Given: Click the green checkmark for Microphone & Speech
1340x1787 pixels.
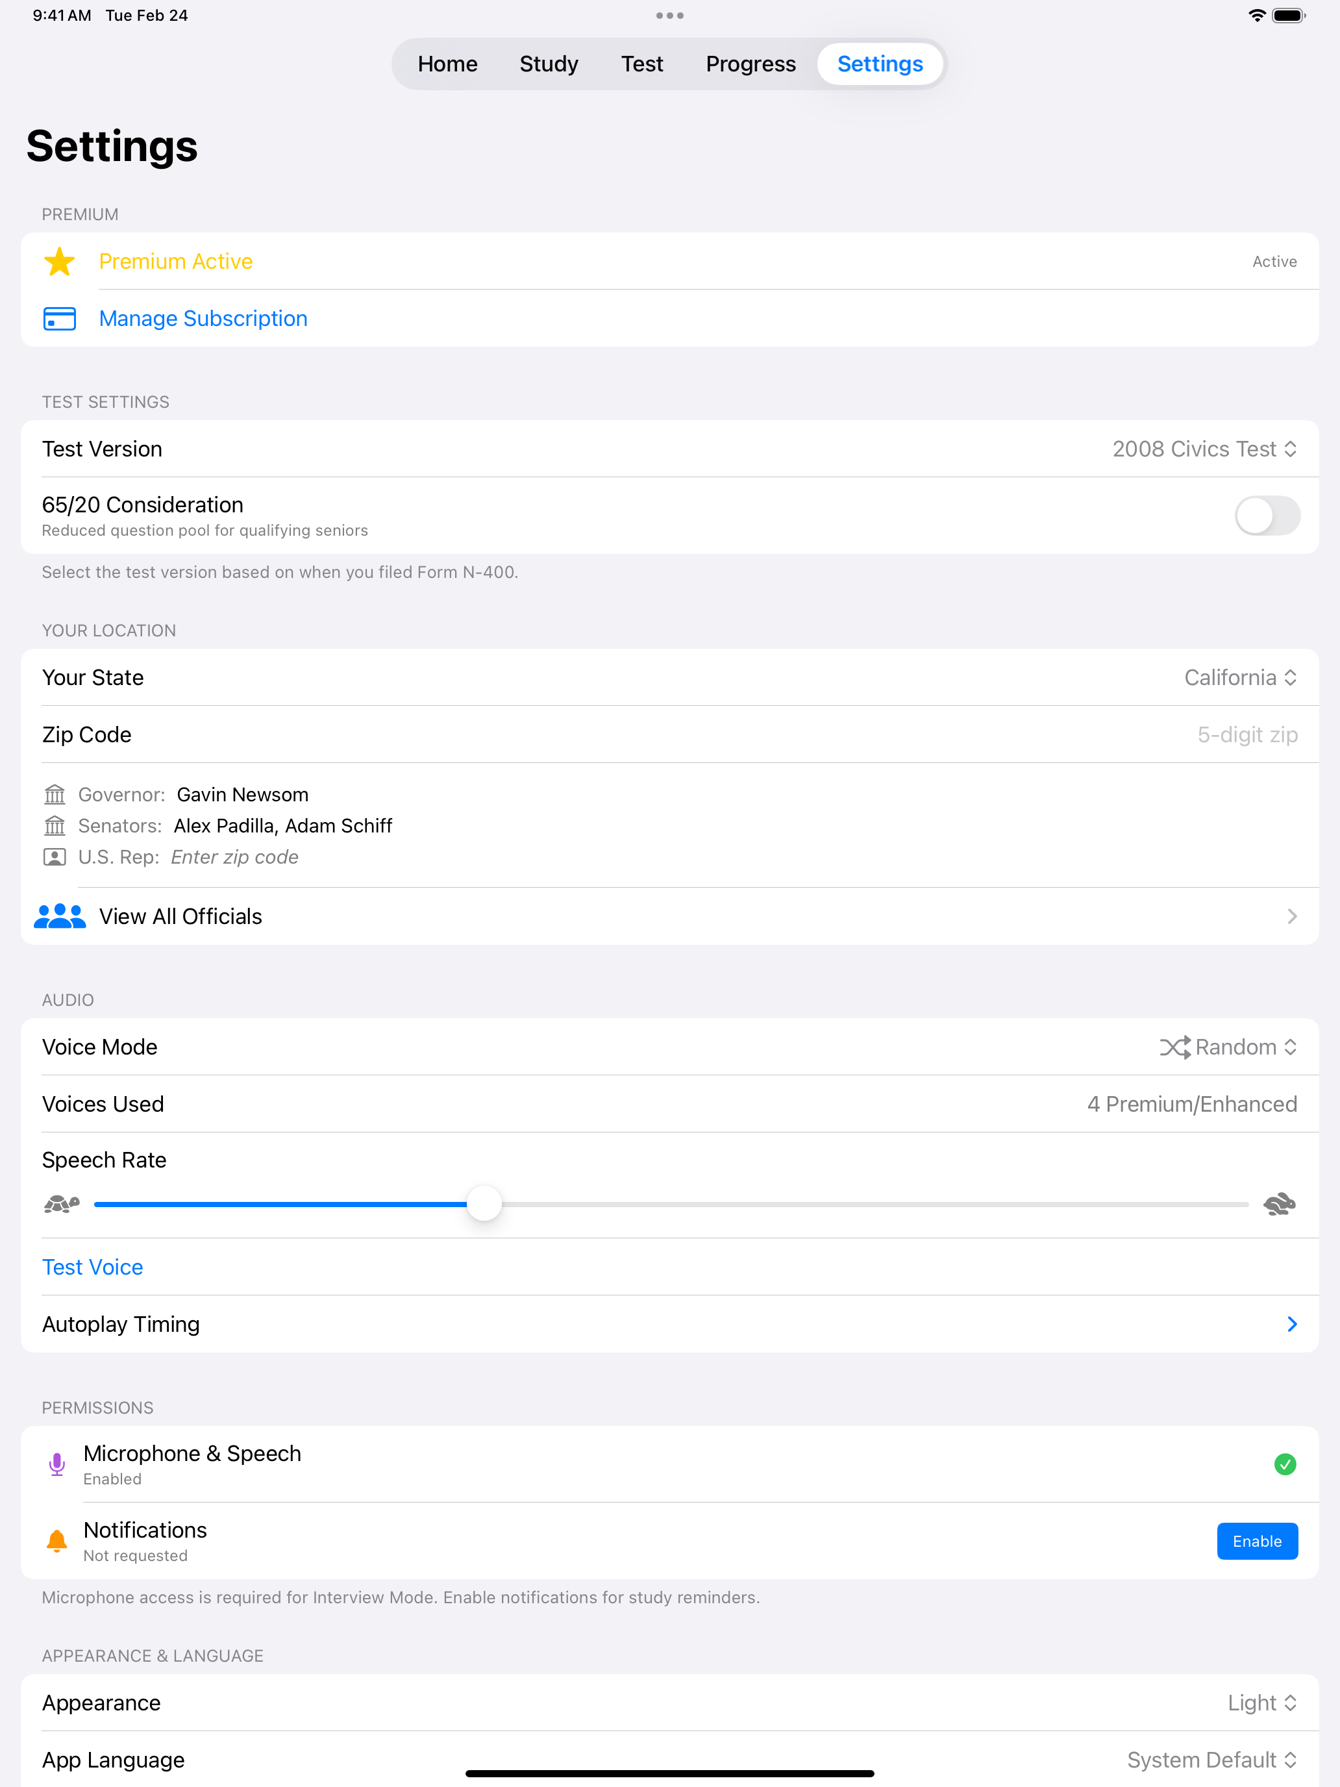Looking at the screenshot, I should pyautogui.click(x=1285, y=1464).
